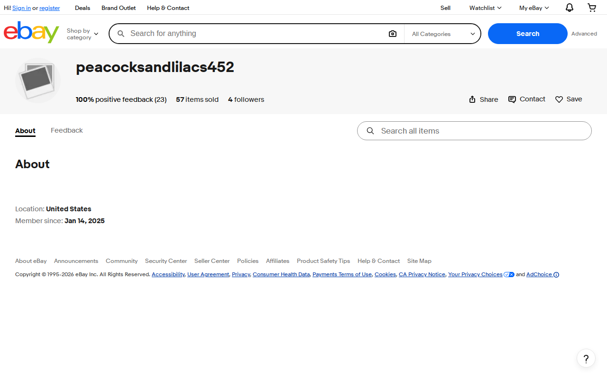Click the Member since Jan 14, 2025 text
The height and width of the screenshot is (379, 607).
[x=60, y=221]
